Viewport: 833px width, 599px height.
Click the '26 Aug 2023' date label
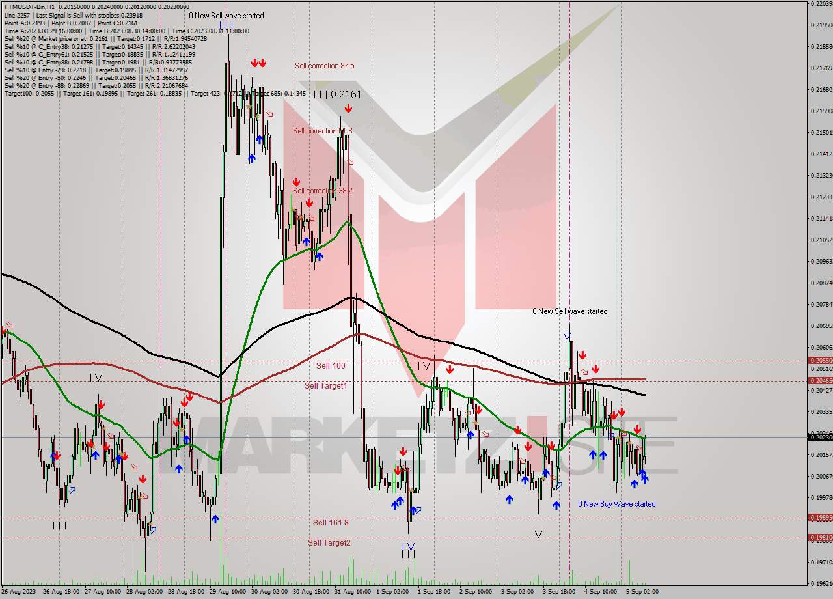[20, 592]
